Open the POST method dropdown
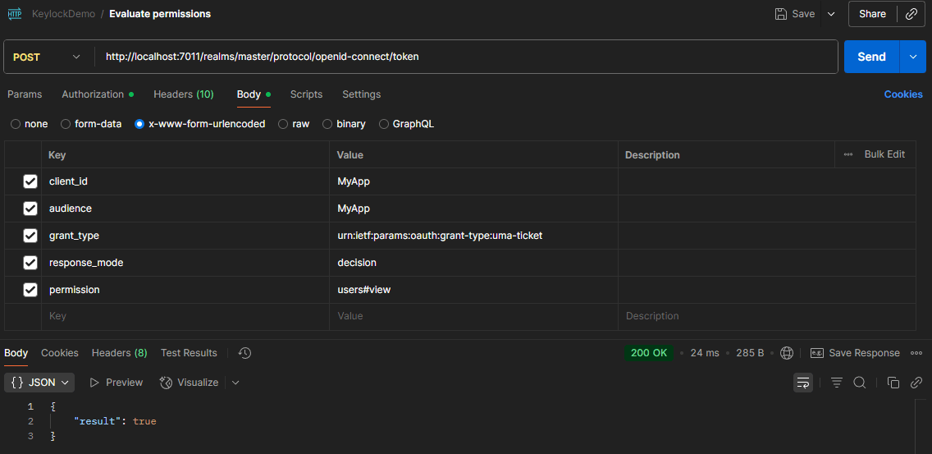Screen dimensions: 932x454 tap(48, 57)
